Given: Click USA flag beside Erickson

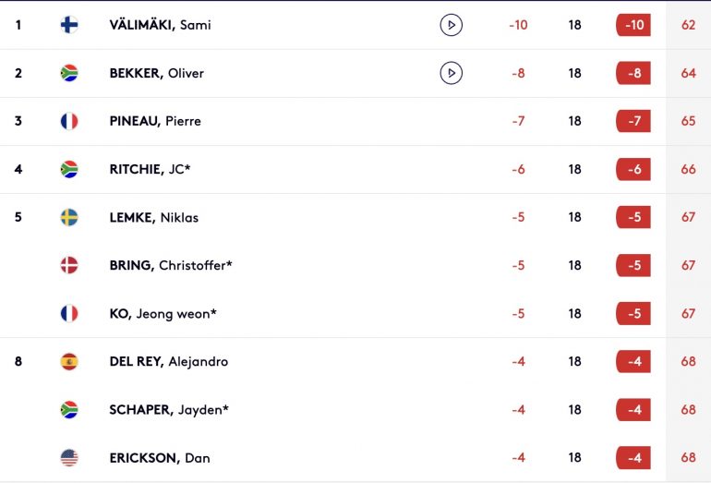Looking at the screenshot, I should coord(69,457).
